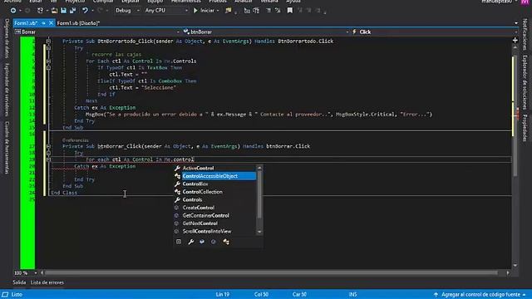Open the Explorador de servidores side tab
The width and height of the screenshot is (532, 299).
[x=7, y=90]
